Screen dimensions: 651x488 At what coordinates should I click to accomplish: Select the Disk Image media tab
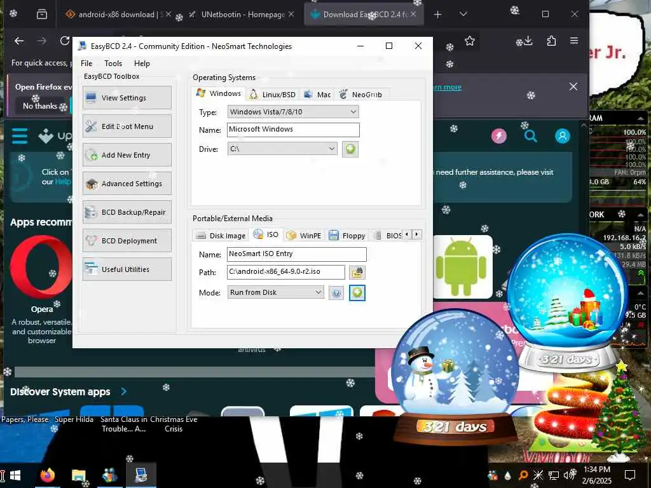(221, 236)
